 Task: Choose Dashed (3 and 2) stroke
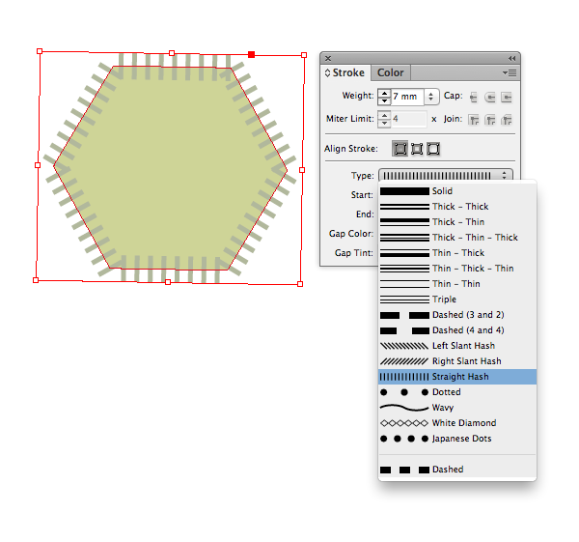(x=457, y=315)
